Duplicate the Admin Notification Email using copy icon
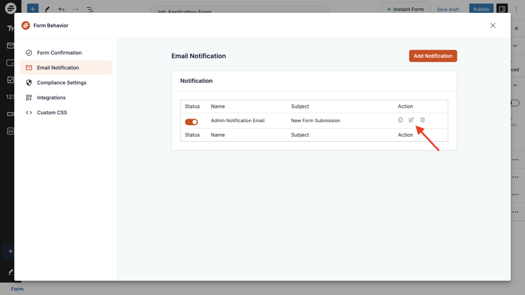The width and height of the screenshot is (525, 295). tap(400, 120)
